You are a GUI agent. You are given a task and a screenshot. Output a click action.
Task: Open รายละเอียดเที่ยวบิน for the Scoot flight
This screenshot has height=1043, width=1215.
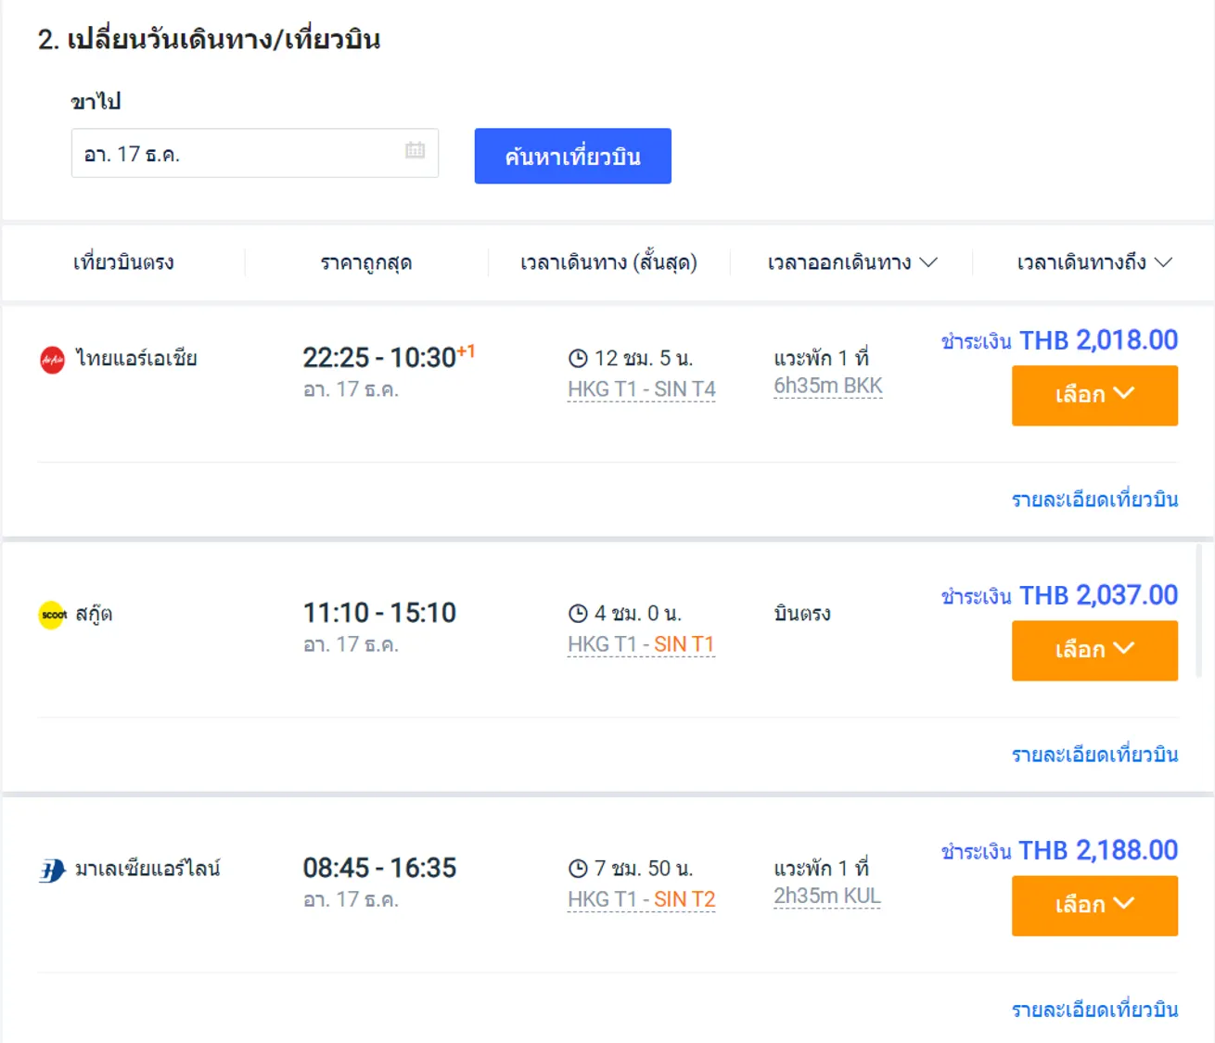pos(1094,754)
